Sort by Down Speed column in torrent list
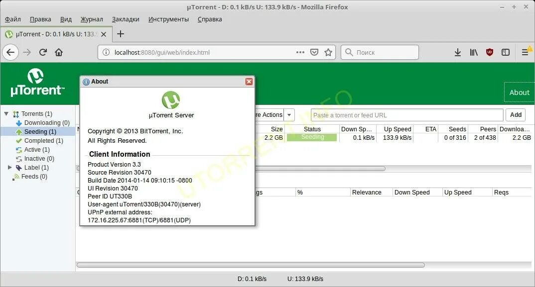Image resolution: width=535 pixels, height=287 pixels. tap(358, 129)
